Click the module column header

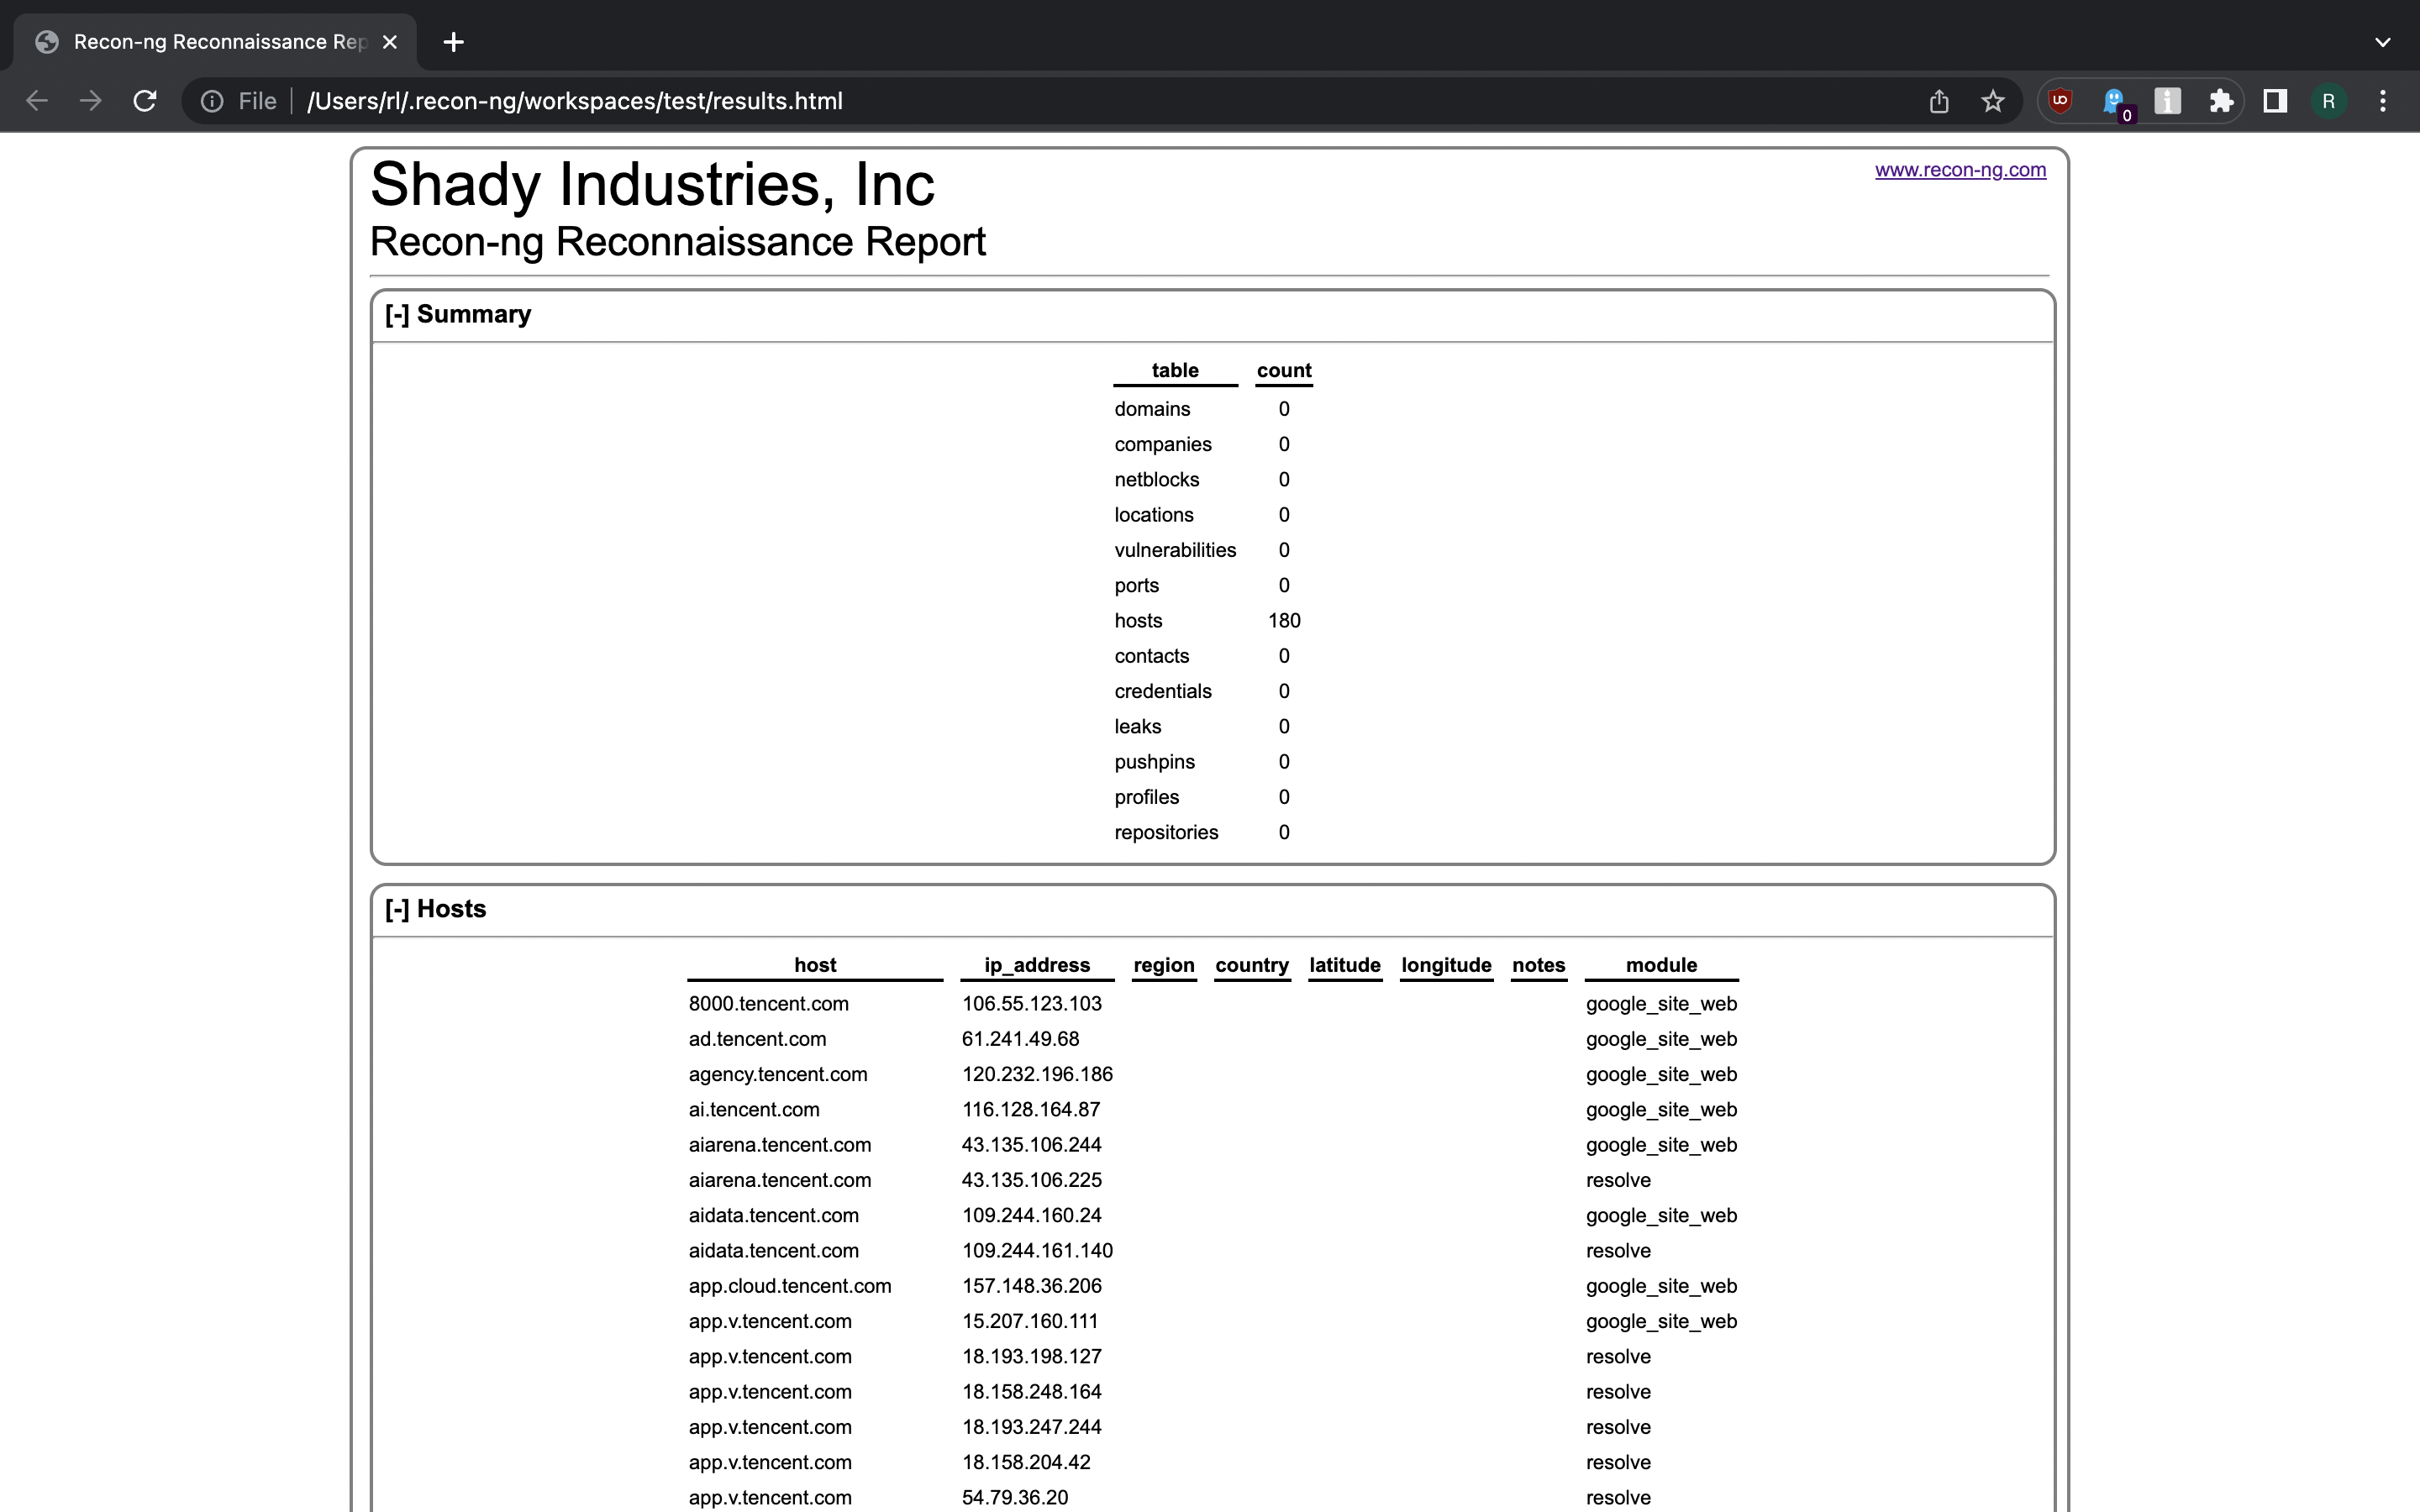[1661, 965]
